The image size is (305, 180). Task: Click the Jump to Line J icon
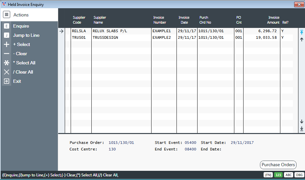click(7, 35)
